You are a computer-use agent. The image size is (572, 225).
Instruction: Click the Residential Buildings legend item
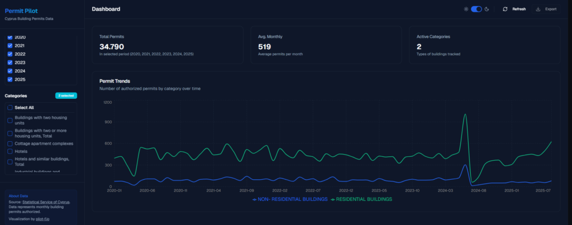[x=361, y=199]
